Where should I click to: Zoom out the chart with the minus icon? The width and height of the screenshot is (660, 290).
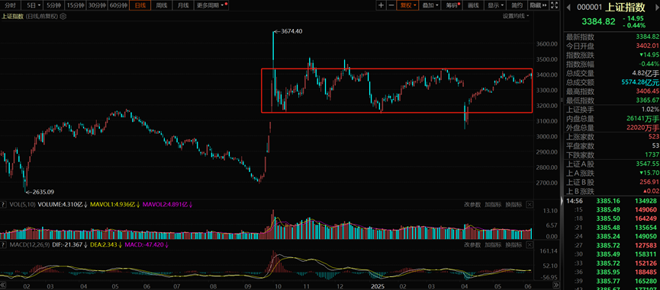(x=391, y=5)
